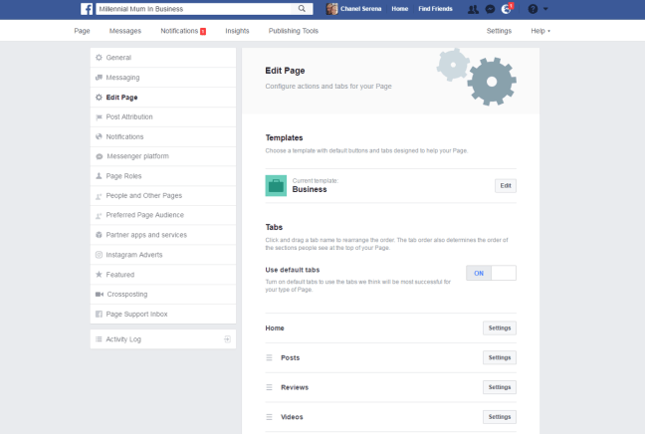Click the sidebar Notifications globe icon
Viewport: 645px width, 434px height.
pyautogui.click(x=99, y=136)
